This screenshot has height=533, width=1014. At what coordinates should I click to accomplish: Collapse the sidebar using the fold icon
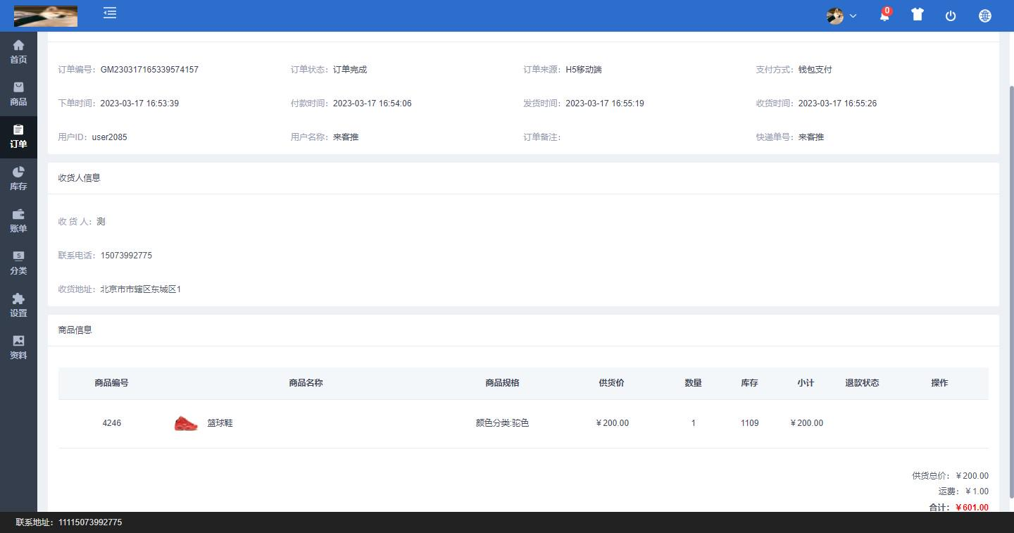coord(110,13)
